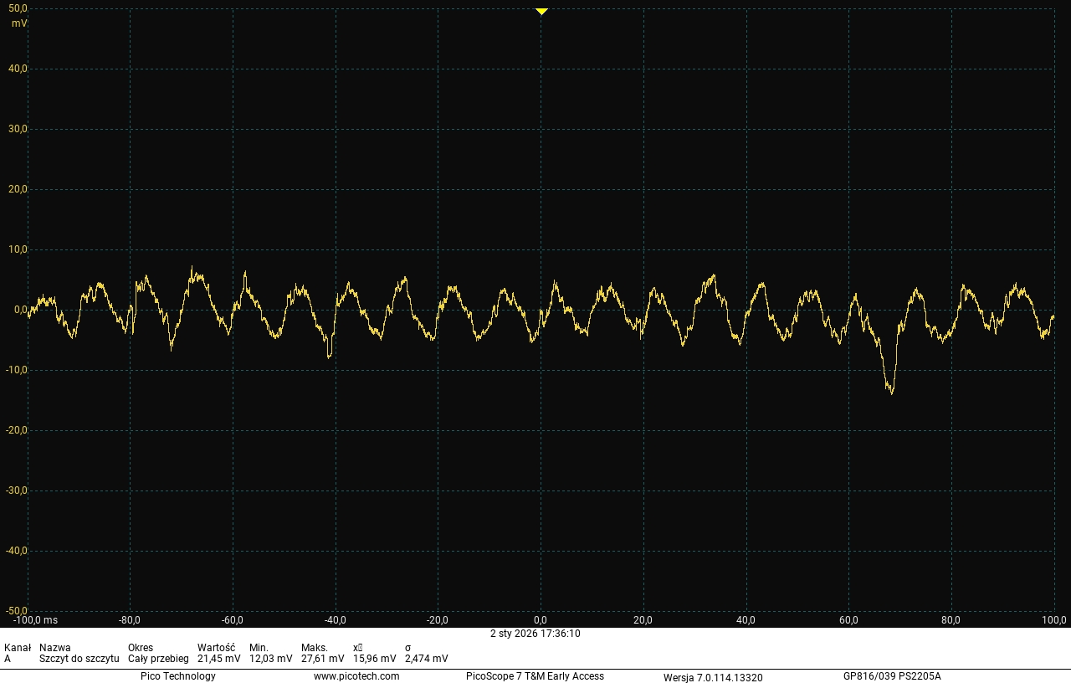Click the Wartość column header

(216, 648)
